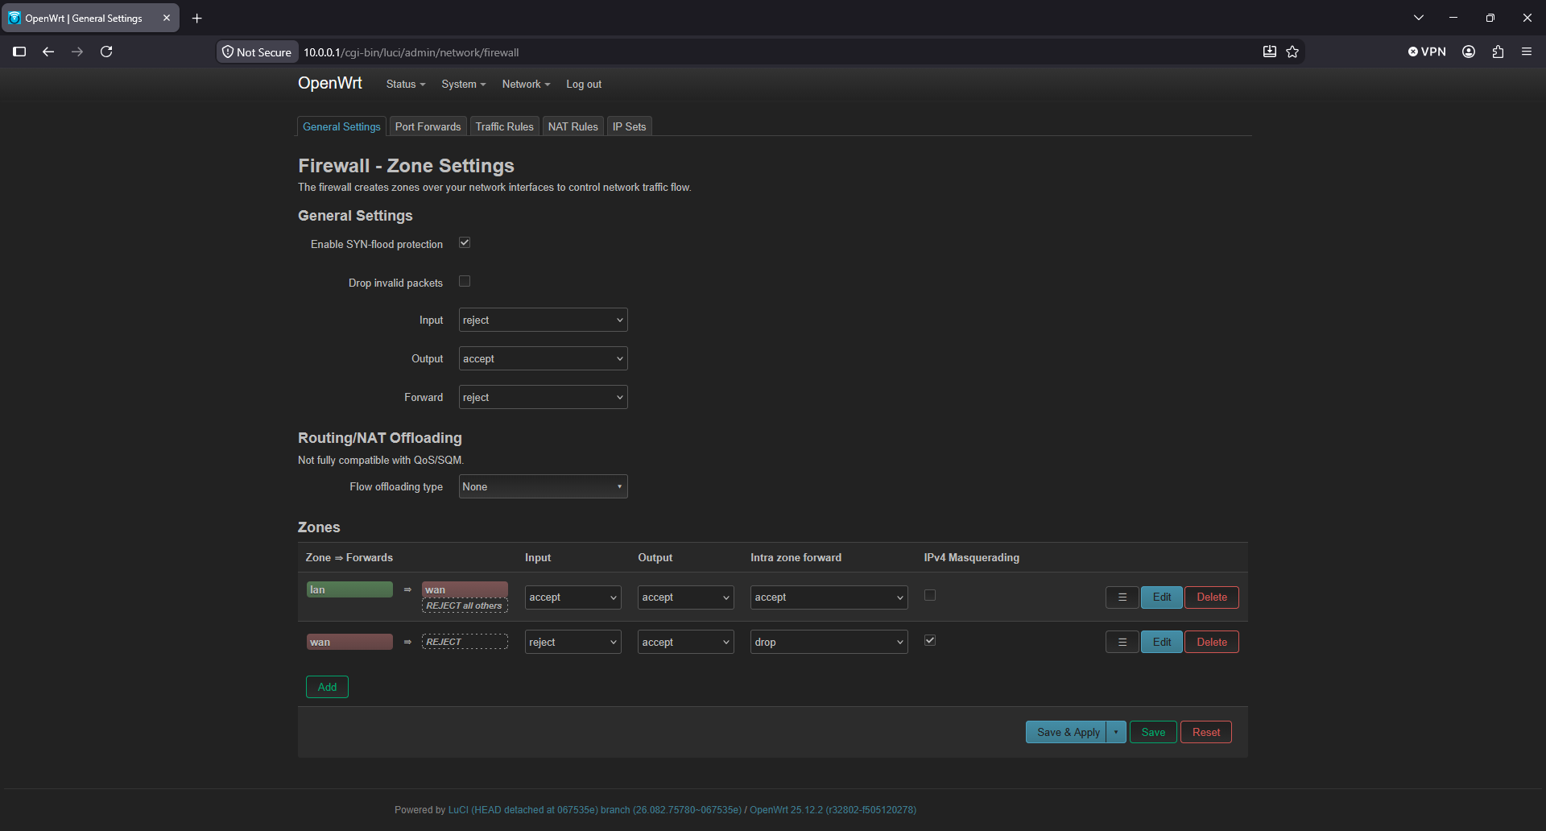The height and width of the screenshot is (831, 1546).
Task: Open the sidebar panel toggle icon
Action: coord(19,52)
